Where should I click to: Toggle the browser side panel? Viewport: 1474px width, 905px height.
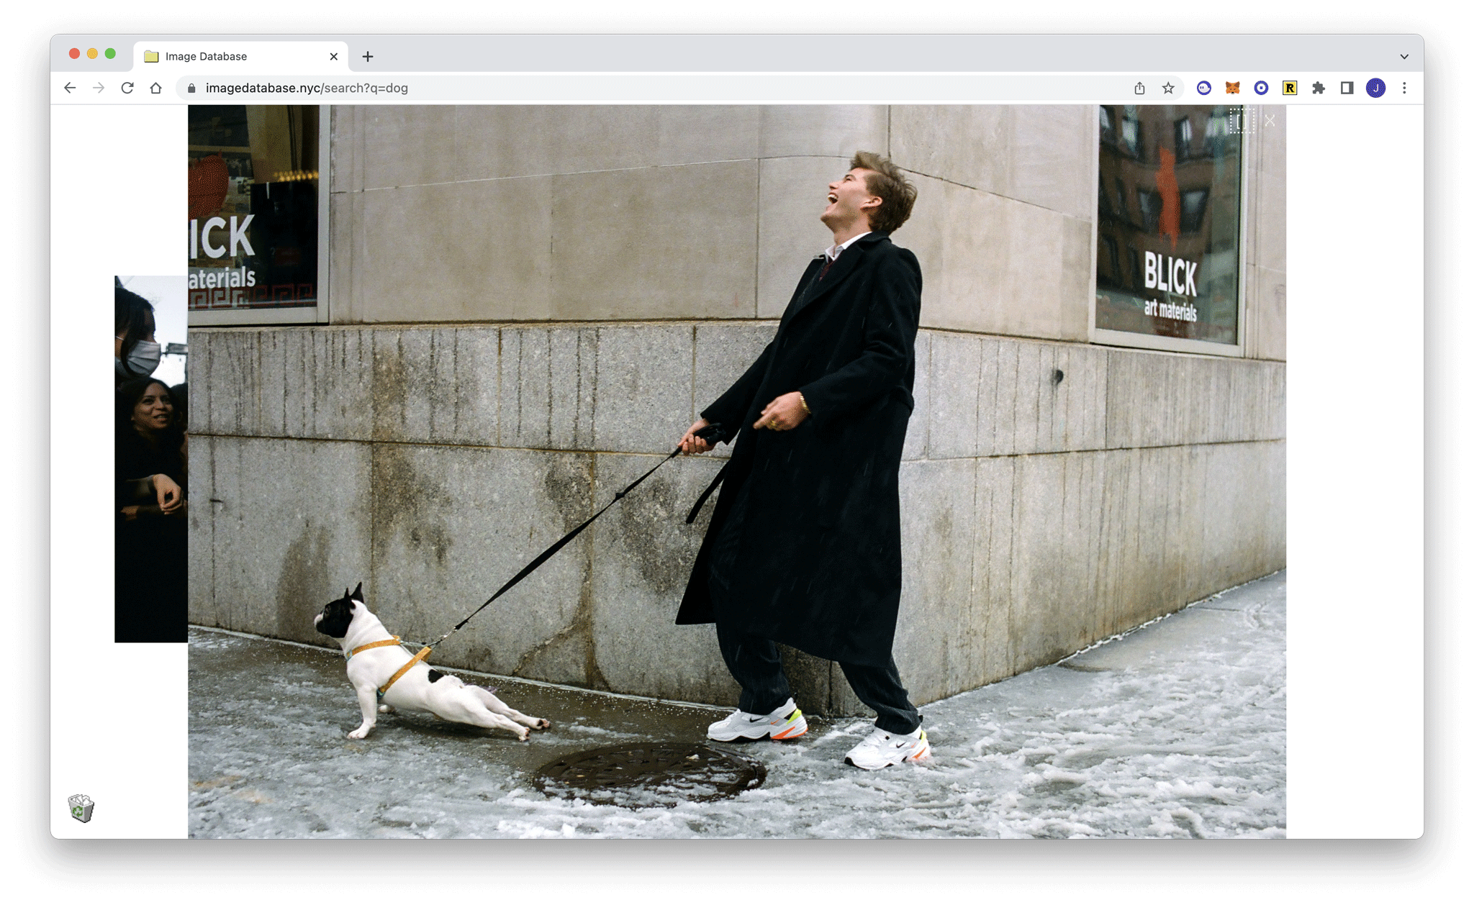pyautogui.click(x=1347, y=88)
